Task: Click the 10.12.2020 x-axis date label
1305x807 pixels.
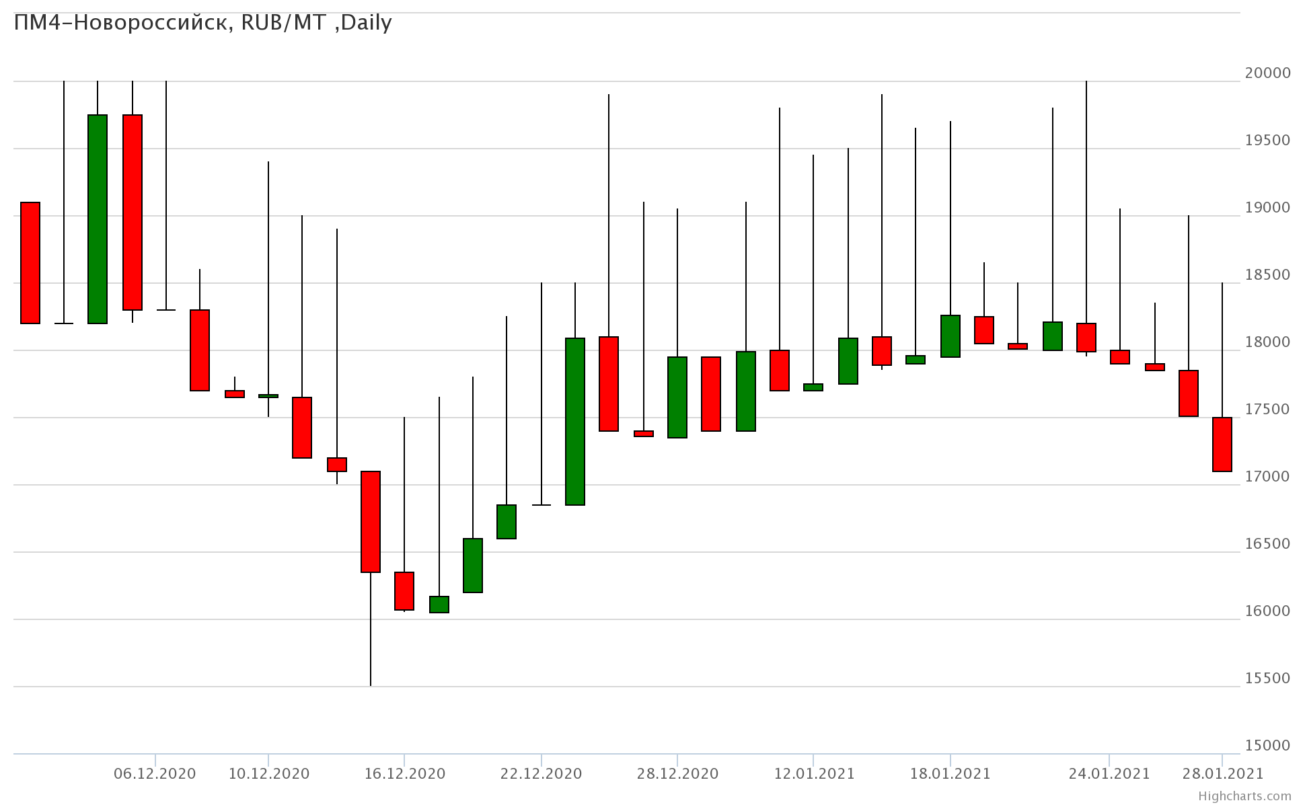Action: click(268, 774)
